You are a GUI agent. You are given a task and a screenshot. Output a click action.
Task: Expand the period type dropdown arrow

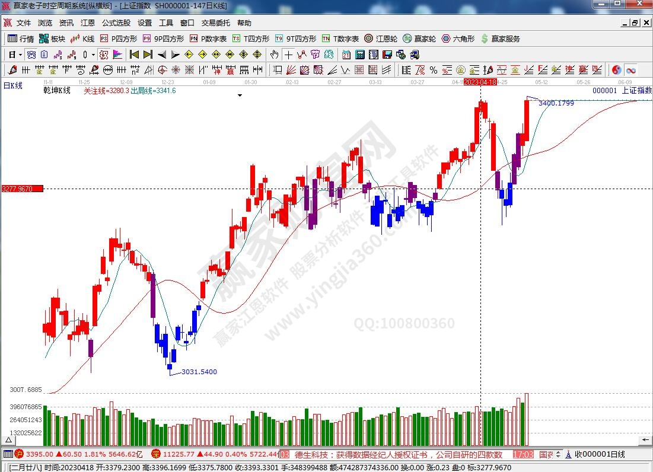click(x=20, y=55)
